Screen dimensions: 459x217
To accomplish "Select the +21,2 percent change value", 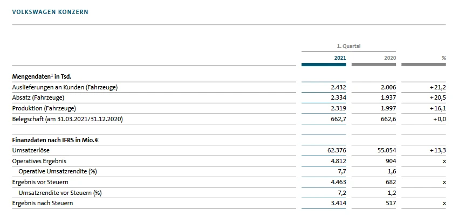I will click(x=438, y=87).
